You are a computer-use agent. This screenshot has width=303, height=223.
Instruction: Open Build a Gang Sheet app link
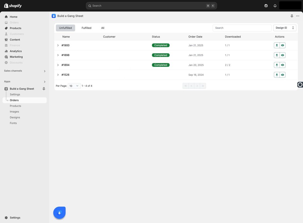[x=22, y=89]
